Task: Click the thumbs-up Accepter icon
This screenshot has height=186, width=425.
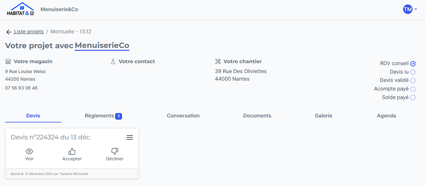Action: (72, 151)
